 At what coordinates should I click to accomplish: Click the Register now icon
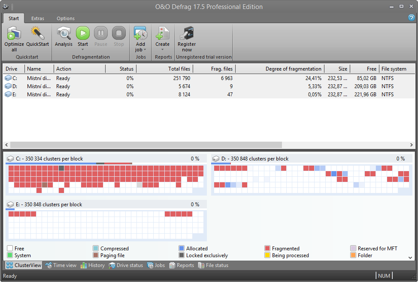[187, 34]
